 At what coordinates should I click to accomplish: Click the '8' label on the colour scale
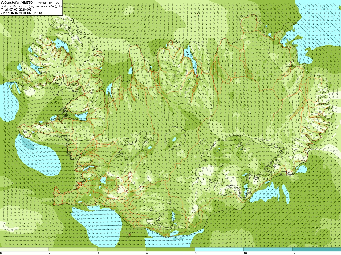(x=196, y=253)
